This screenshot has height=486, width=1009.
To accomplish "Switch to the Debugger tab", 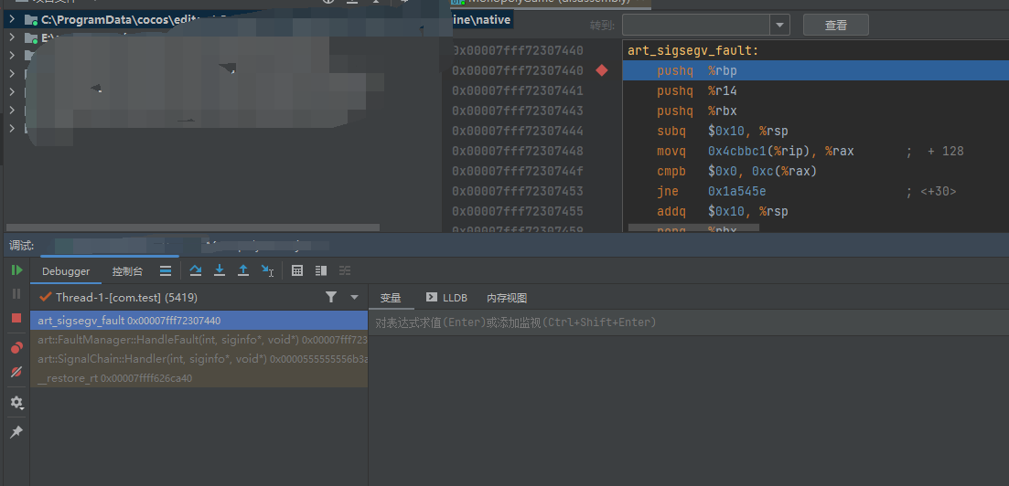I will pos(66,271).
